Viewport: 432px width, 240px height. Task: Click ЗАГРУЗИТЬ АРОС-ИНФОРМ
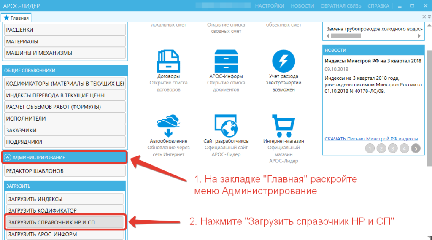click(65, 234)
